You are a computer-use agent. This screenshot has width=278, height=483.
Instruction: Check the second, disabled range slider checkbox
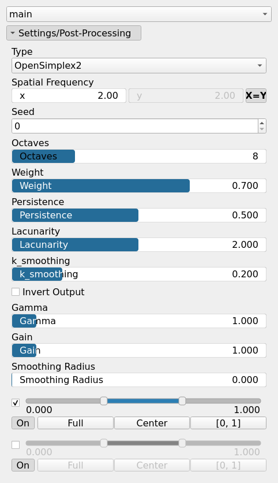pos(16,445)
